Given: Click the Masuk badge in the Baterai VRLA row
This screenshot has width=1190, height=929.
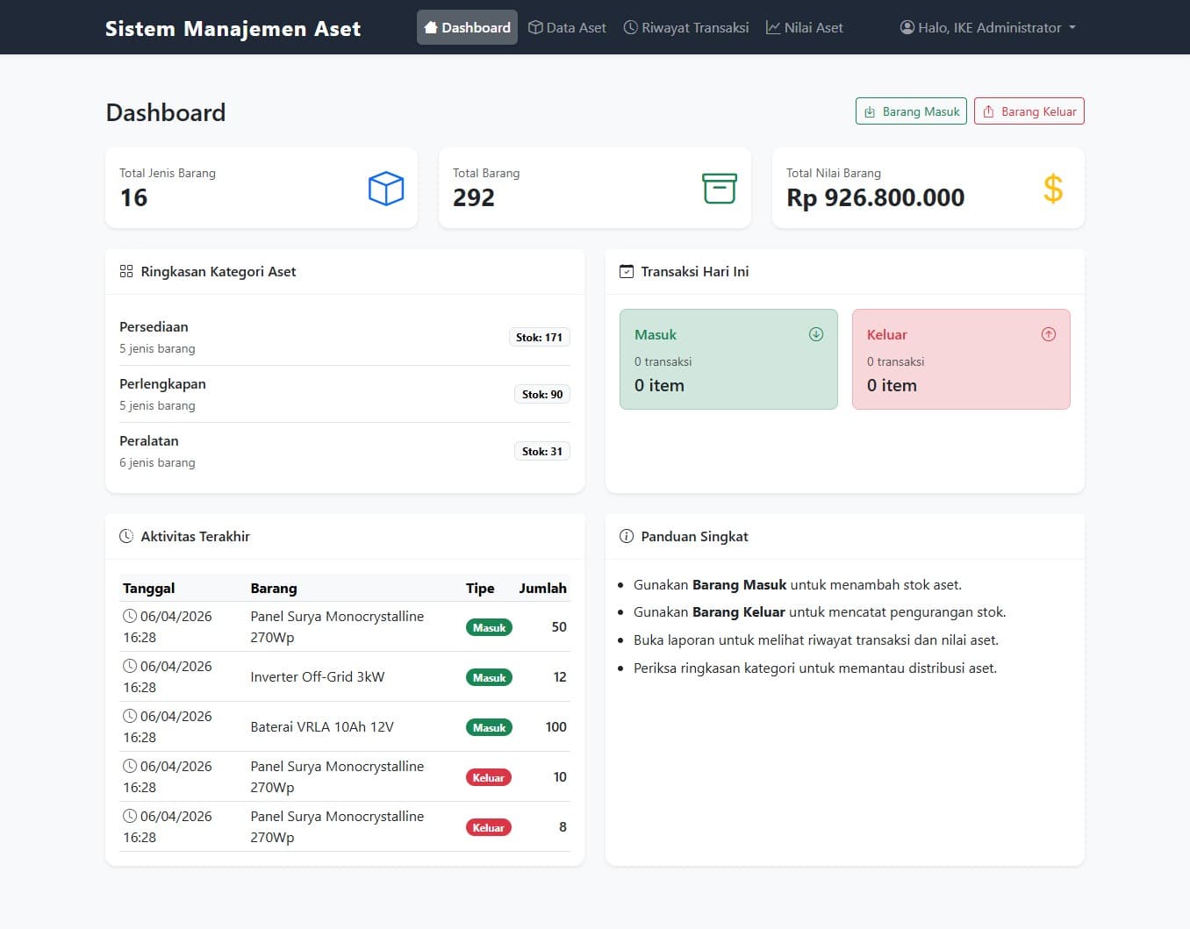Looking at the screenshot, I should [489, 727].
